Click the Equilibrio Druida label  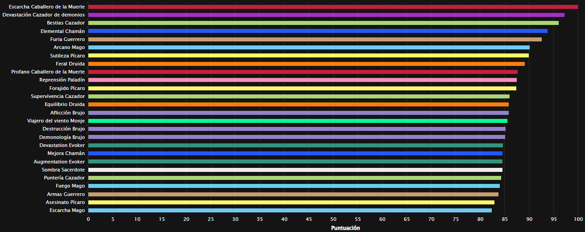click(65, 104)
